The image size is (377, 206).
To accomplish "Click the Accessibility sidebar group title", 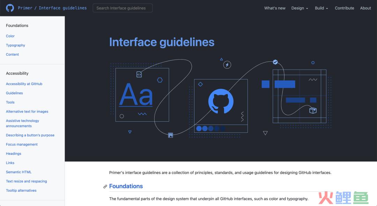I will 17,73.
